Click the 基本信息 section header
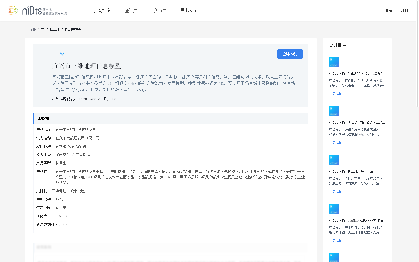The height and width of the screenshot is (262, 419). [171, 119]
